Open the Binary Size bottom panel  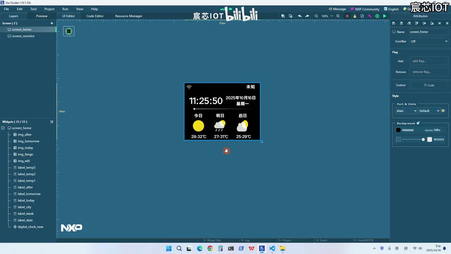pyautogui.click(x=212, y=240)
